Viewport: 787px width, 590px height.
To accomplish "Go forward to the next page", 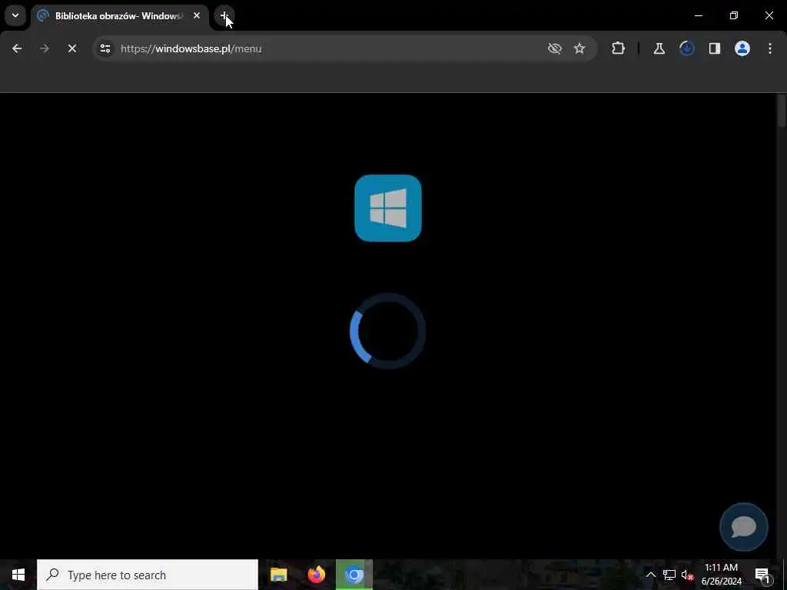I will pos(44,48).
